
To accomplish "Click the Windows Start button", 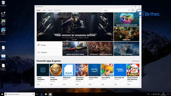I will click(x=2, y=94).
